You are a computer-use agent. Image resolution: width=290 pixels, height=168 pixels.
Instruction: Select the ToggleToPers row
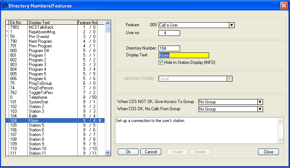pyautogui.click(x=55, y=93)
